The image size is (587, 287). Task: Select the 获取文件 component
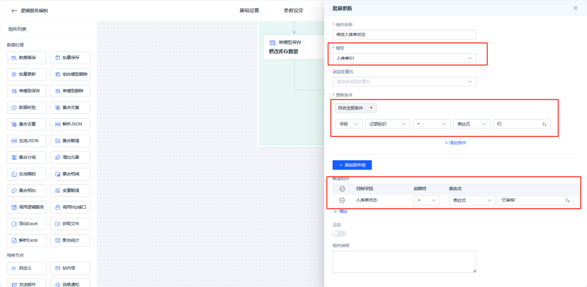(70, 224)
